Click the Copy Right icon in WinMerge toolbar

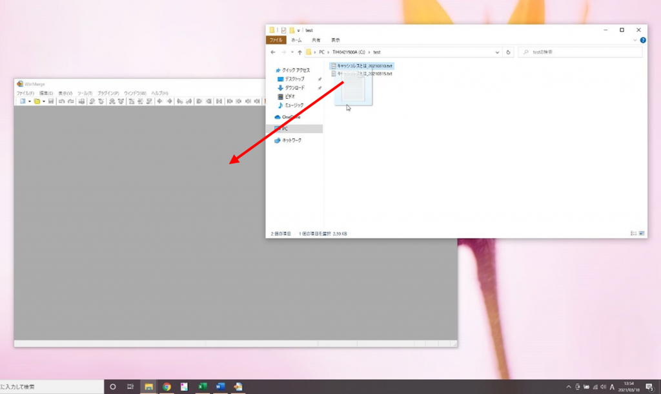159,101
